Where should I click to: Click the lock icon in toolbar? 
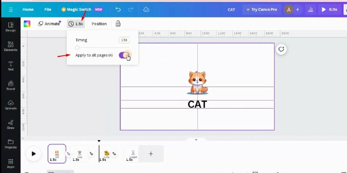pos(118,24)
